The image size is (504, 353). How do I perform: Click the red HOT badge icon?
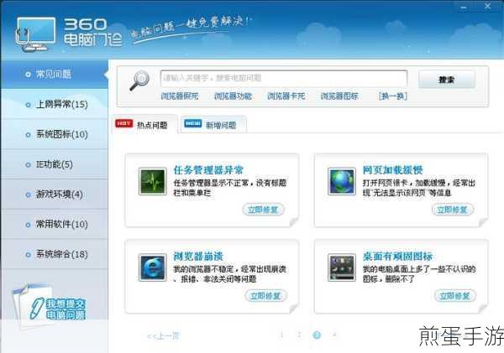pos(123,123)
